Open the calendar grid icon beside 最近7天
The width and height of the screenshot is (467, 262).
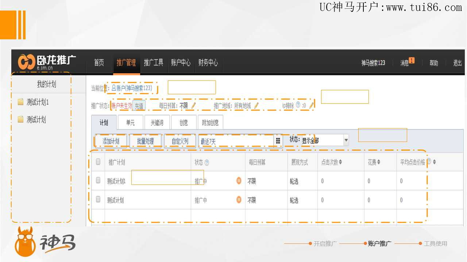[278, 141]
